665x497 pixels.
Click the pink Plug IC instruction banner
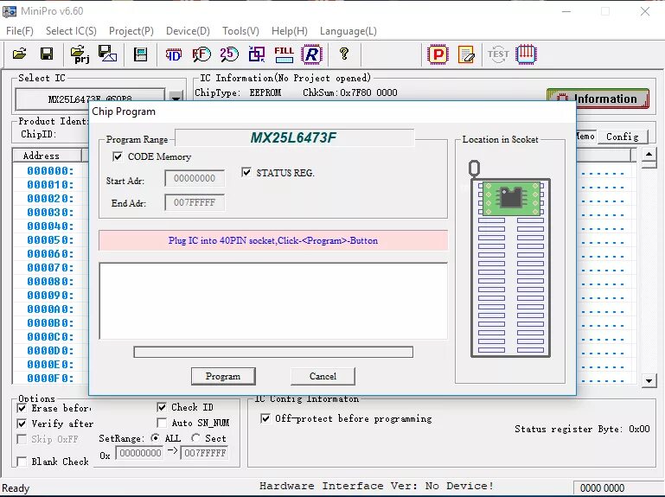[273, 240]
